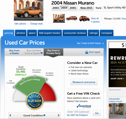Follow the No VIN? No Problem! link
Screen dimensions: 126x119
click(77, 115)
